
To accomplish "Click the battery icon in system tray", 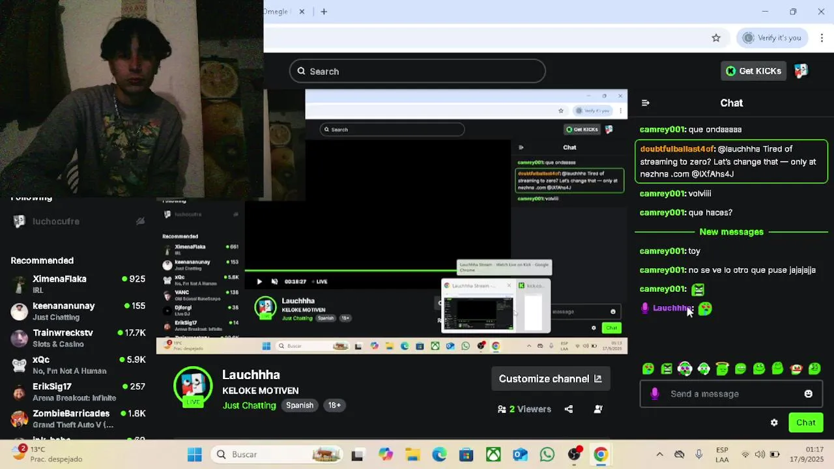I will point(775,455).
